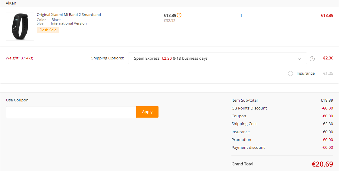Click the GB Points Discount row
Viewport: 339px width, 171px height.
coord(282,108)
